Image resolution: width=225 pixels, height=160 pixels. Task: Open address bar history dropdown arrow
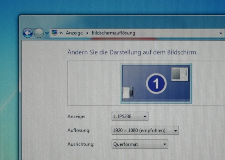[221, 33]
